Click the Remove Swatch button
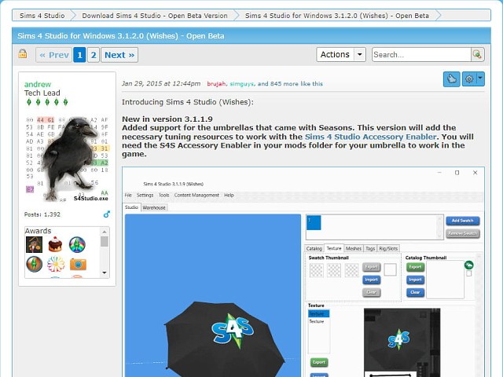This screenshot has height=377, width=503. pyautogui.click(x=463, y=233)
